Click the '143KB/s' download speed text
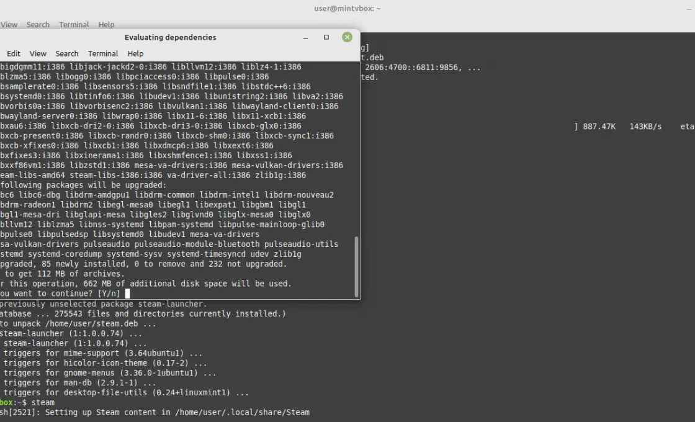 tap(645, 127)
